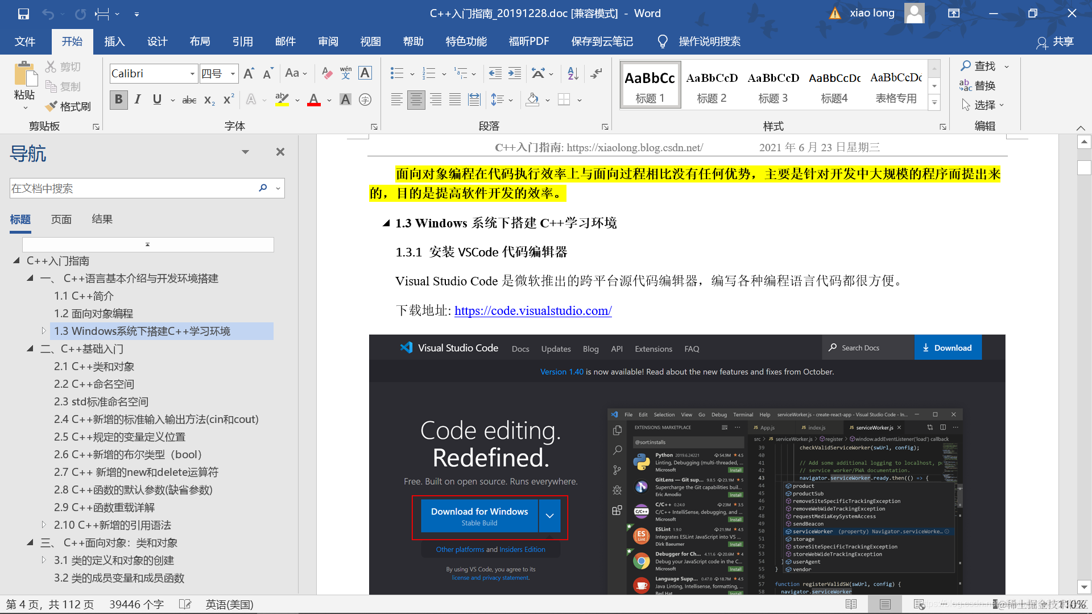Justify paragraph alignment

(455, 100)
